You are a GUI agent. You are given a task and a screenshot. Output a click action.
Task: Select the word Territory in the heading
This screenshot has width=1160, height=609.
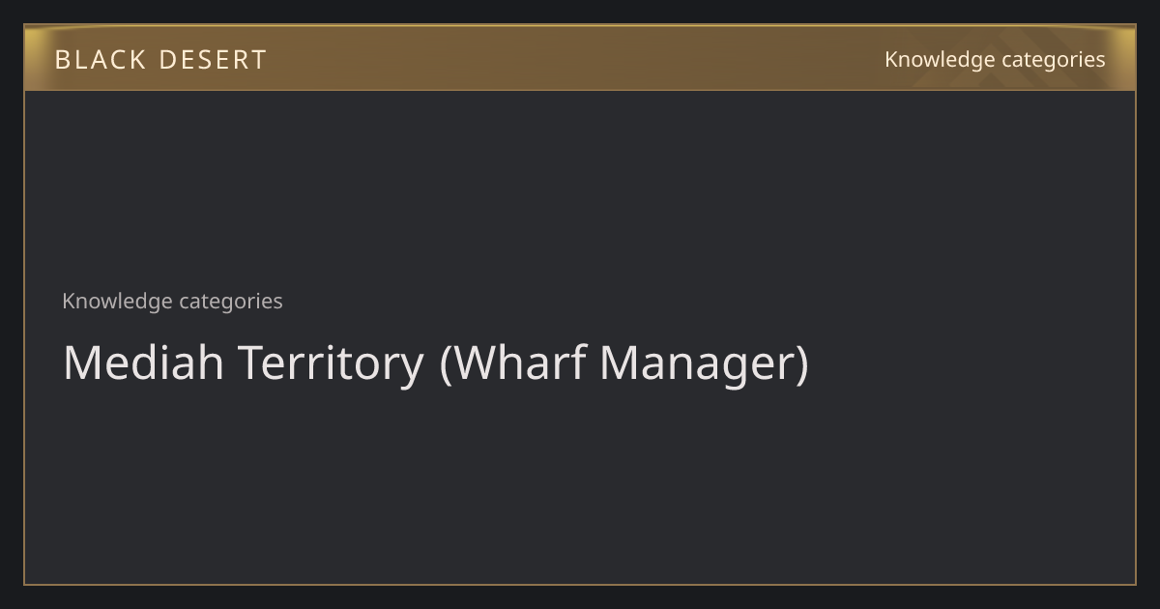tap(331, 365)
